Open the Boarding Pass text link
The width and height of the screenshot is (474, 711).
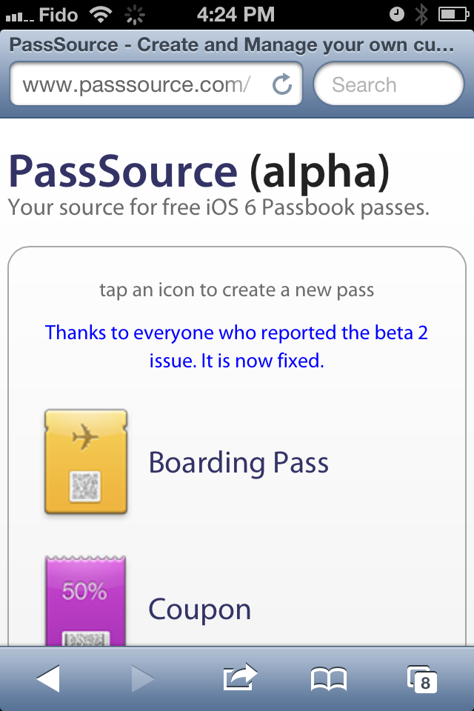click(238, 463)
